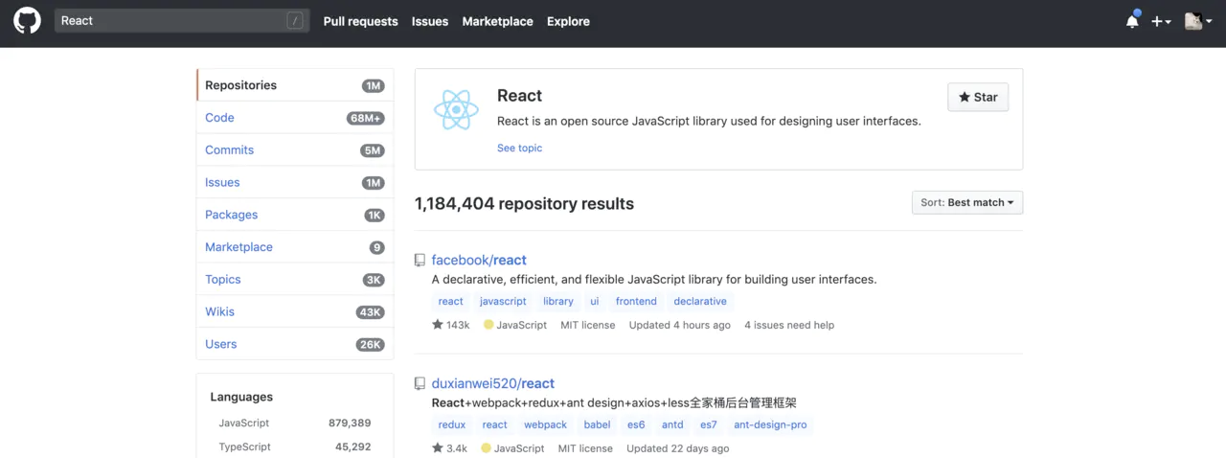Image resolution: width=1226 pixels, height=458 pixels.
Task: Filter by TypeScript language in sidebar
Action: pos(294,447)
